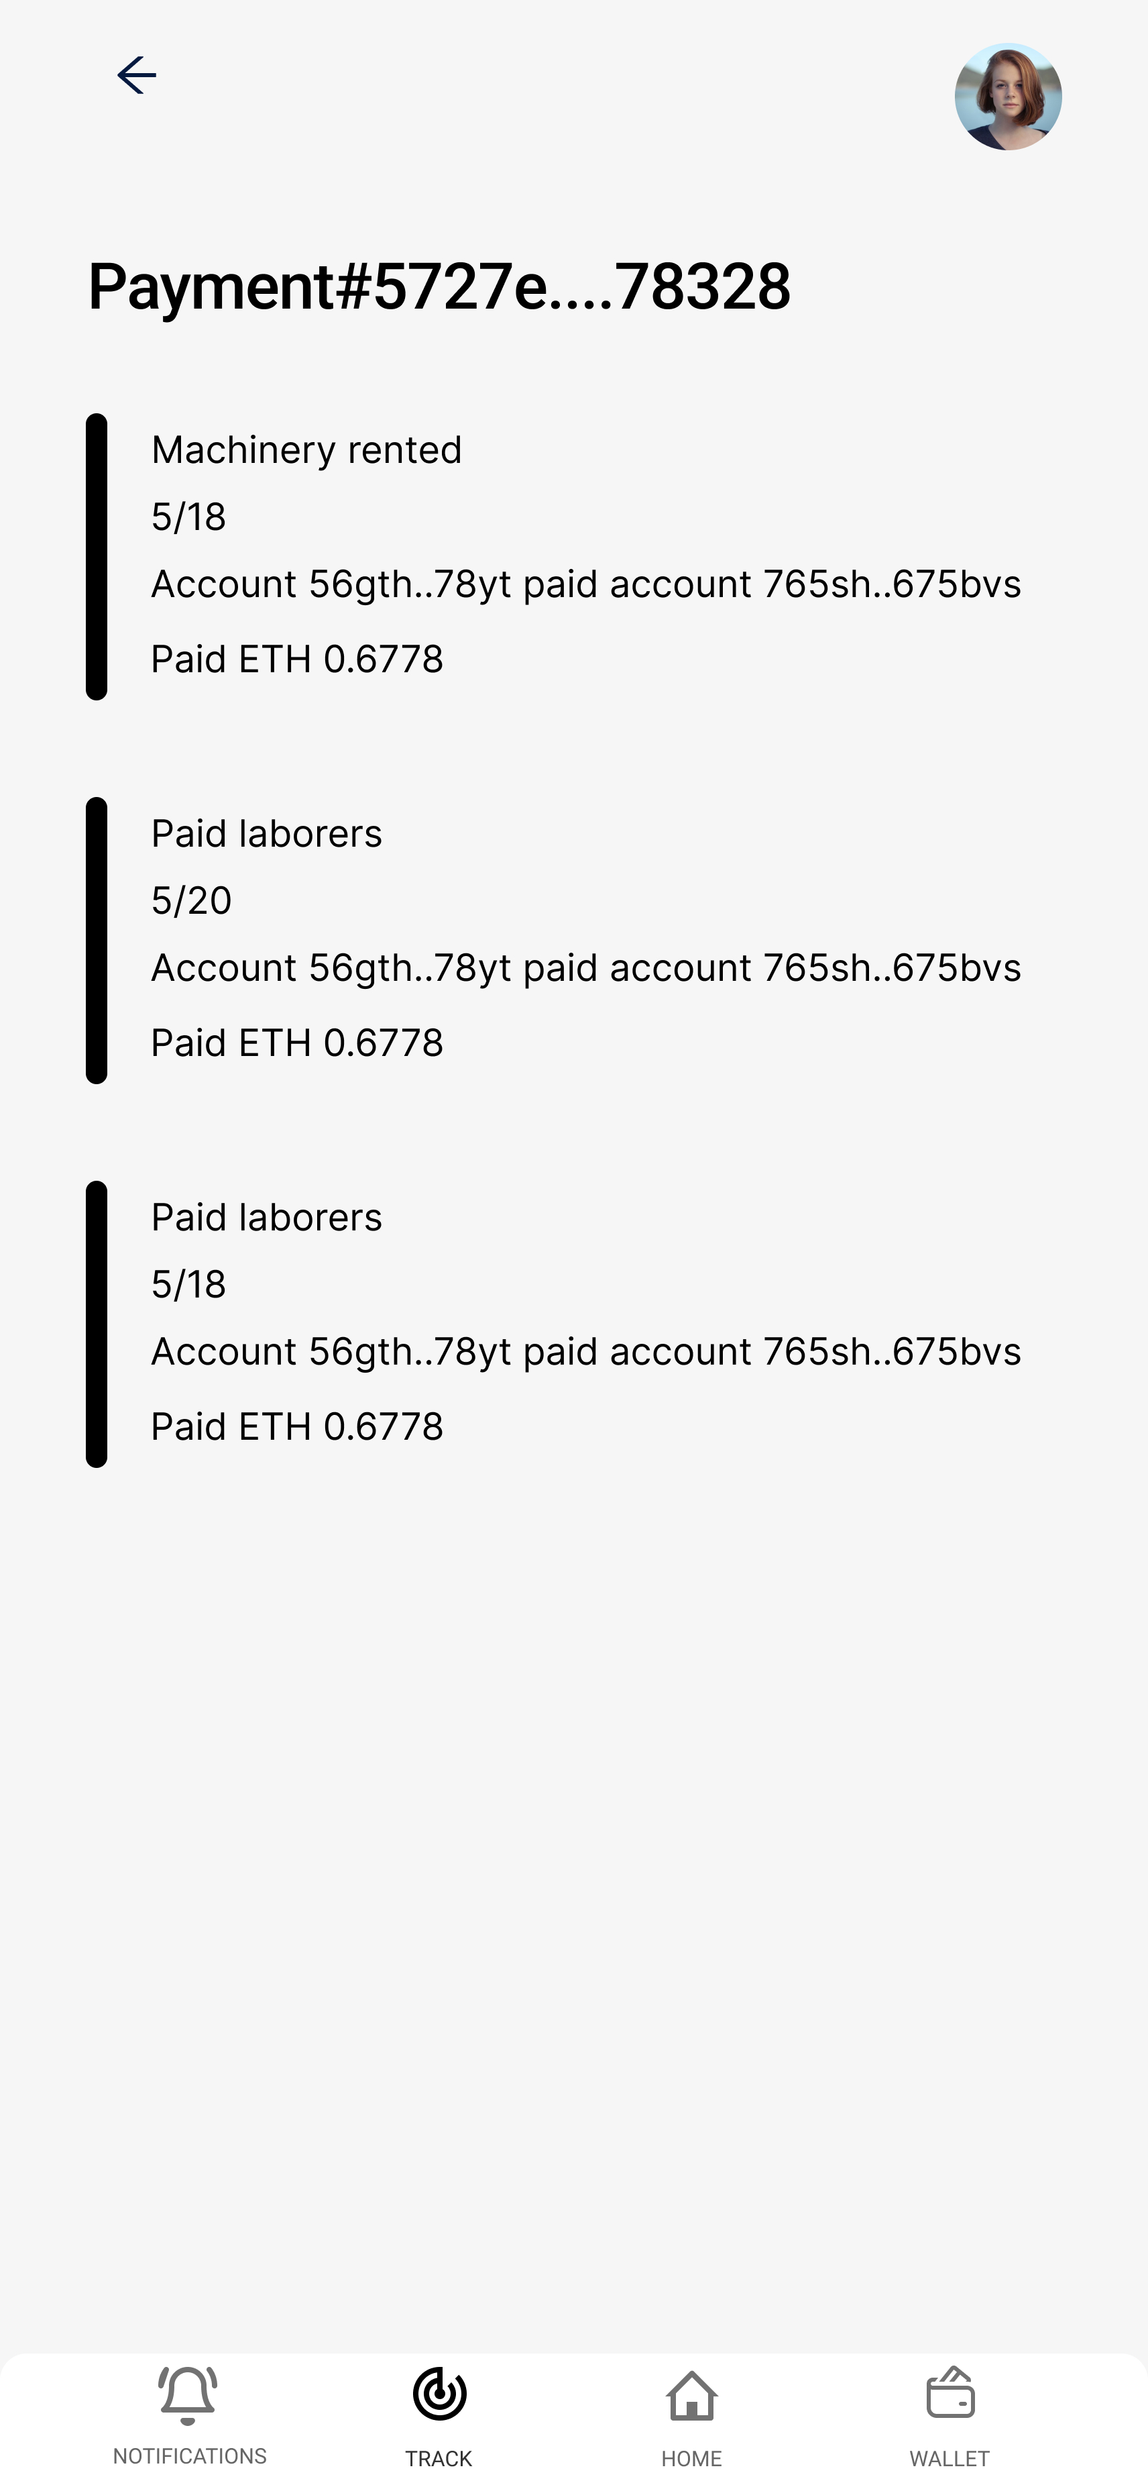The image size is (1148, 2485).
Task: Click the account line in 5/20 payment
Action: 586,969
